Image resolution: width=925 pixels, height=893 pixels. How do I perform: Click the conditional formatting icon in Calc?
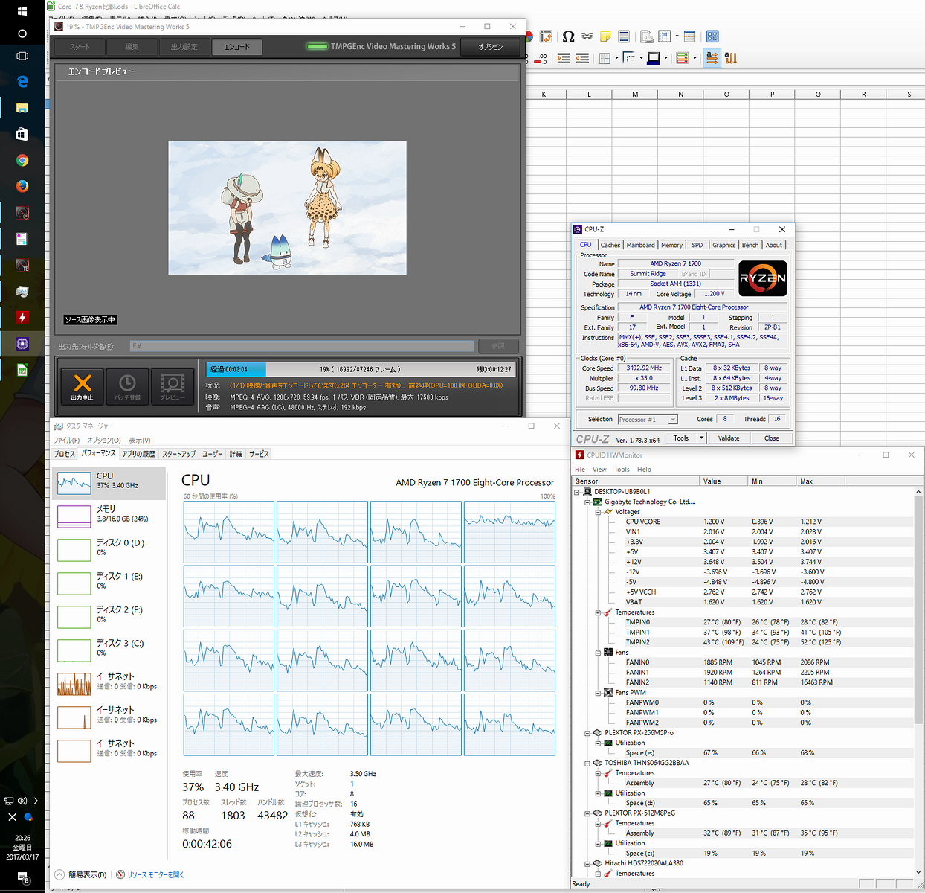click(x=682, y=58)
